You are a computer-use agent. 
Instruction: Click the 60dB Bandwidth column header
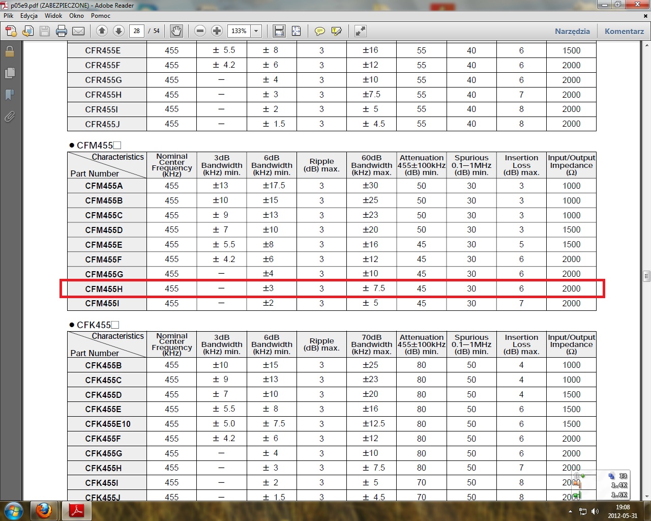[x=371, y=165]
